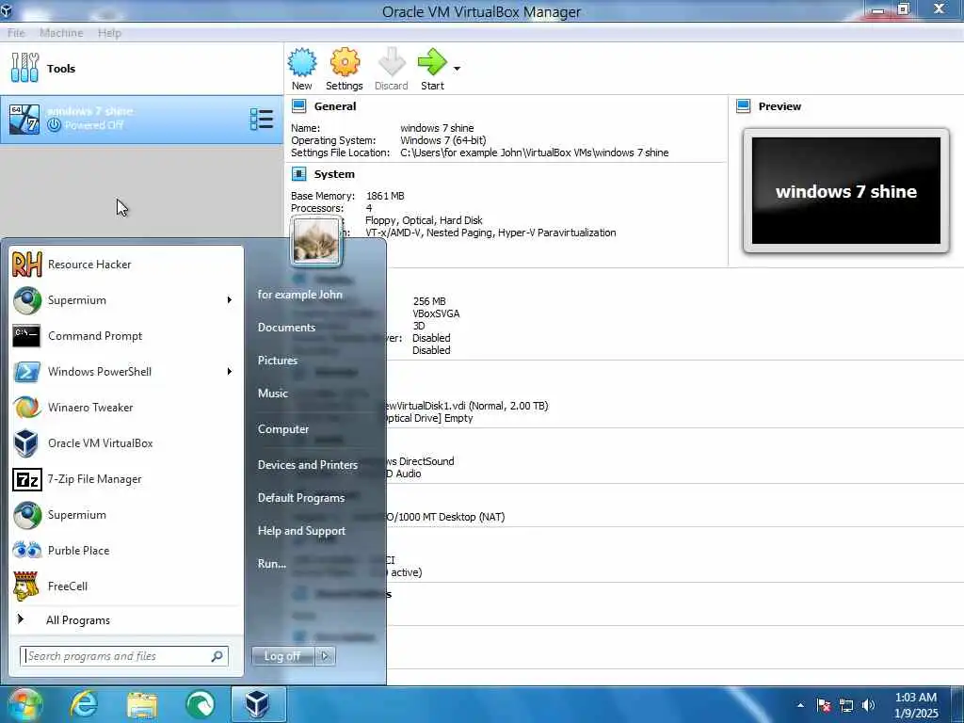Screen dimensions: 964x723
Task: Launch Resource Hacker from Start menu
Action: pos(126,265)
